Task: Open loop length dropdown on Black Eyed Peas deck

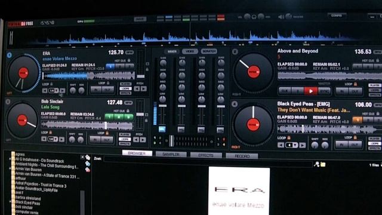Action: [x=295, y=145]
